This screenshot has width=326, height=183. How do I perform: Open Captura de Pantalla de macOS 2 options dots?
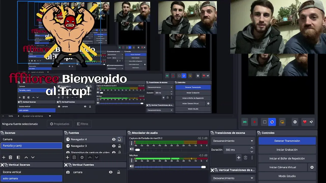[132, 143]
